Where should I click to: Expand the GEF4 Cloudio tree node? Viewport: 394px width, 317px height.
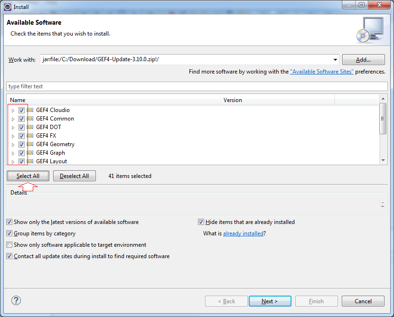click(13, 111)
